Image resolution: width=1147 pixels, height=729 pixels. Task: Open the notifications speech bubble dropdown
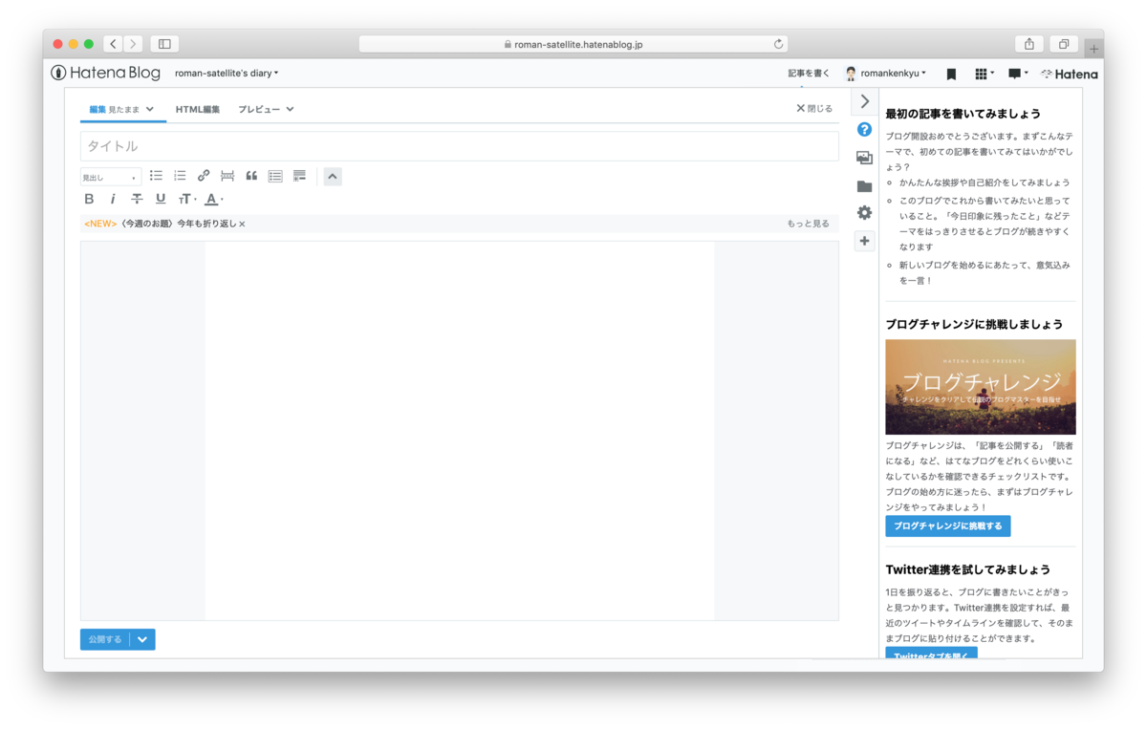pyautogui.click(x=1018, y=74)
